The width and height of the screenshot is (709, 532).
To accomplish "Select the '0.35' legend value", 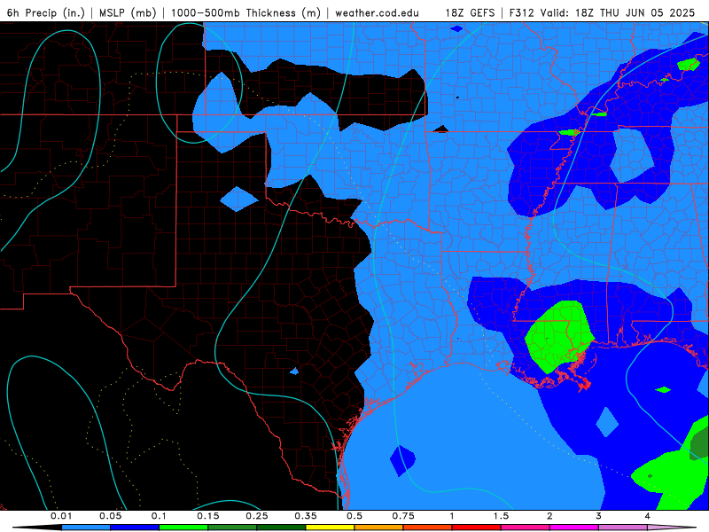I will (x=306, y=516).
